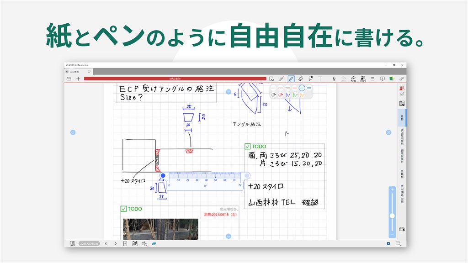Select the lasso selection tool
Viewport: 468px width, 263px height.
coord(271,79)
